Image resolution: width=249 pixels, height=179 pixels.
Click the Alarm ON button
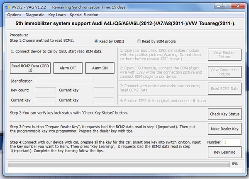[100, 68]
